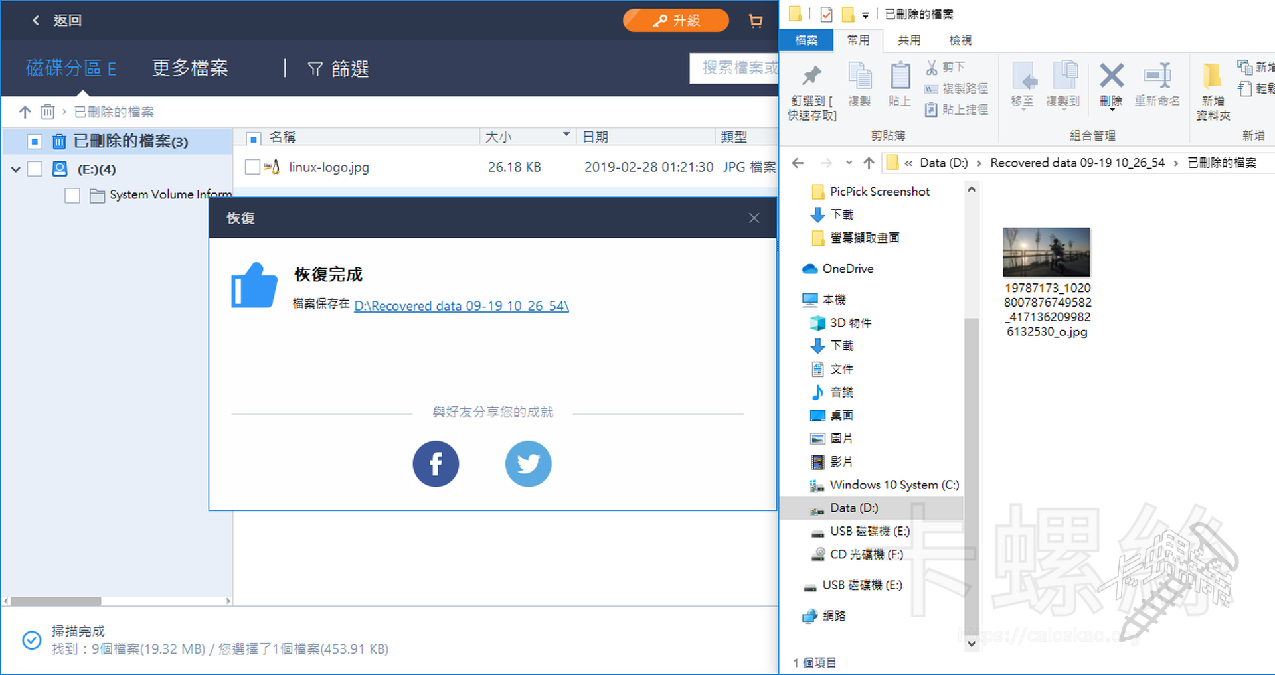Switch to the 檢視 ribbon tab
The width and height of the screenshot is (1275, 675).
pyautogui.click(x=960, y=40)
